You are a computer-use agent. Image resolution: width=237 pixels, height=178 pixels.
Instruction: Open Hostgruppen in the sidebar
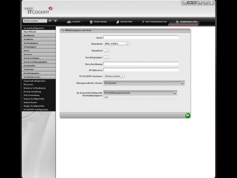39,47
